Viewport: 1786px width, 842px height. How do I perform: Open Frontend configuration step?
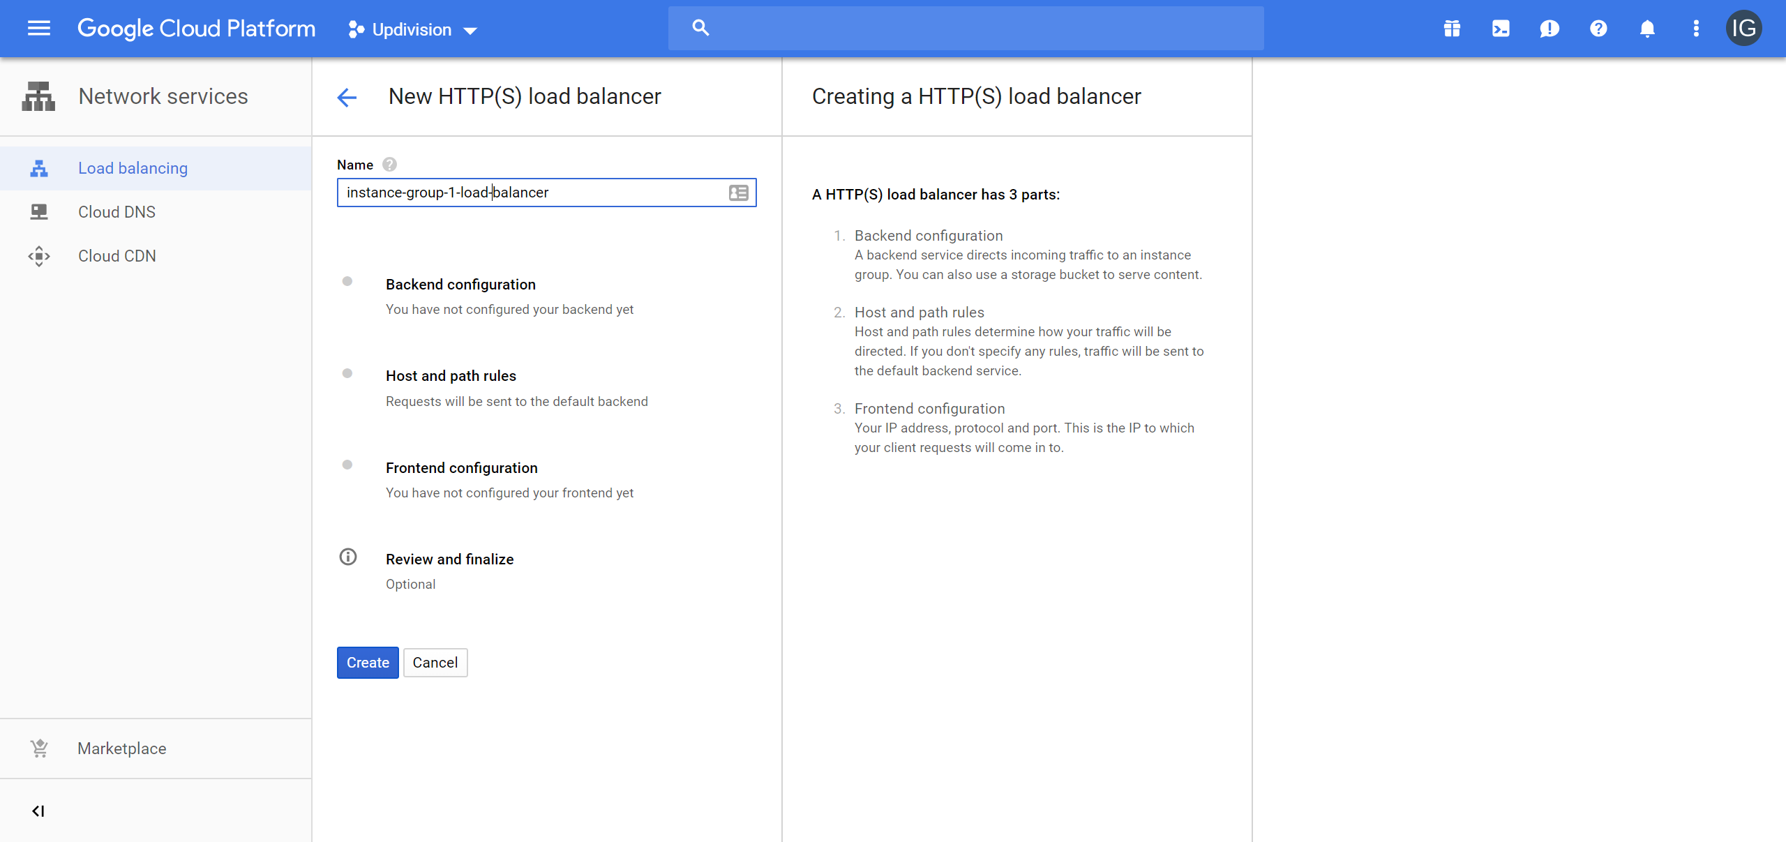pyautogui.click(x=461, y=468)
